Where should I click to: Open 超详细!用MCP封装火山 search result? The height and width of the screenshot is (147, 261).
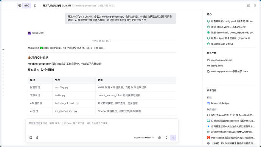point(233,132)
